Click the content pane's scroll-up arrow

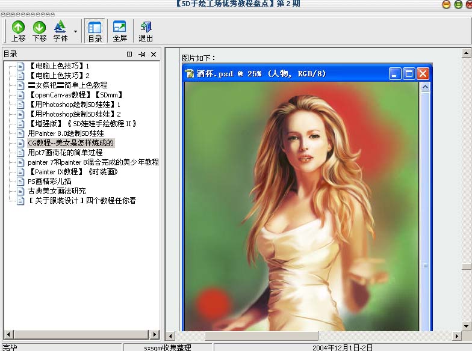pyautogui.click(x=466, y=53)
